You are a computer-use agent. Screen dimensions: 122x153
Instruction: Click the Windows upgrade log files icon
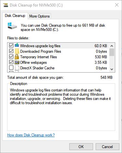click(x=17, y=45)
